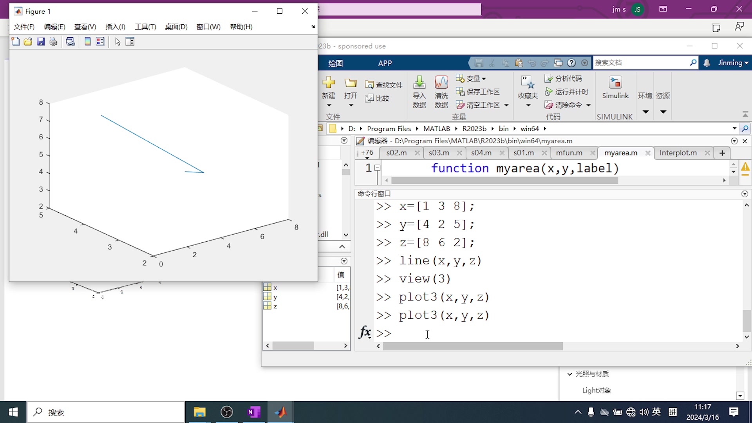Click the 分析代码 button
This screenshot has width=752, height=423.
coord(564,79)
